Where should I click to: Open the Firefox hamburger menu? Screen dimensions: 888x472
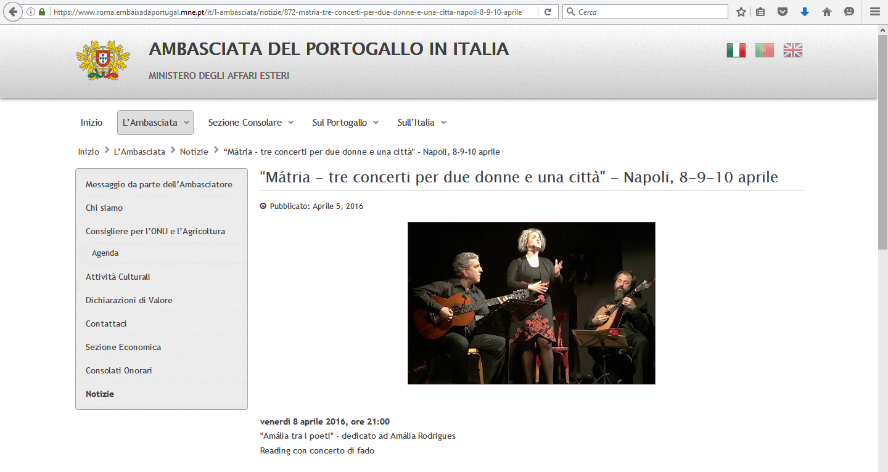[x=874, y=12]
